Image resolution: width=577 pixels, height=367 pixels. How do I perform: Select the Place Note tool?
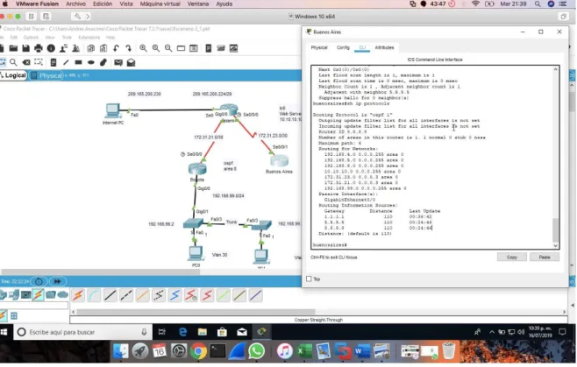pos(53,62)
